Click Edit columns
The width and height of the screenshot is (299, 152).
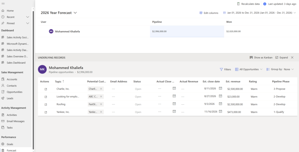209,13
